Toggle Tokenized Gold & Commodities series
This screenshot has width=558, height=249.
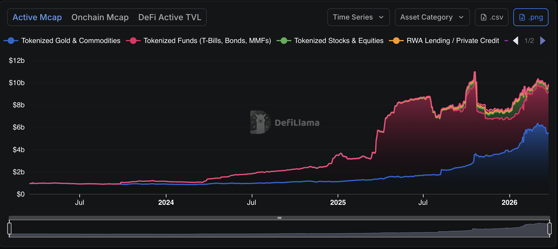(71, 41)
